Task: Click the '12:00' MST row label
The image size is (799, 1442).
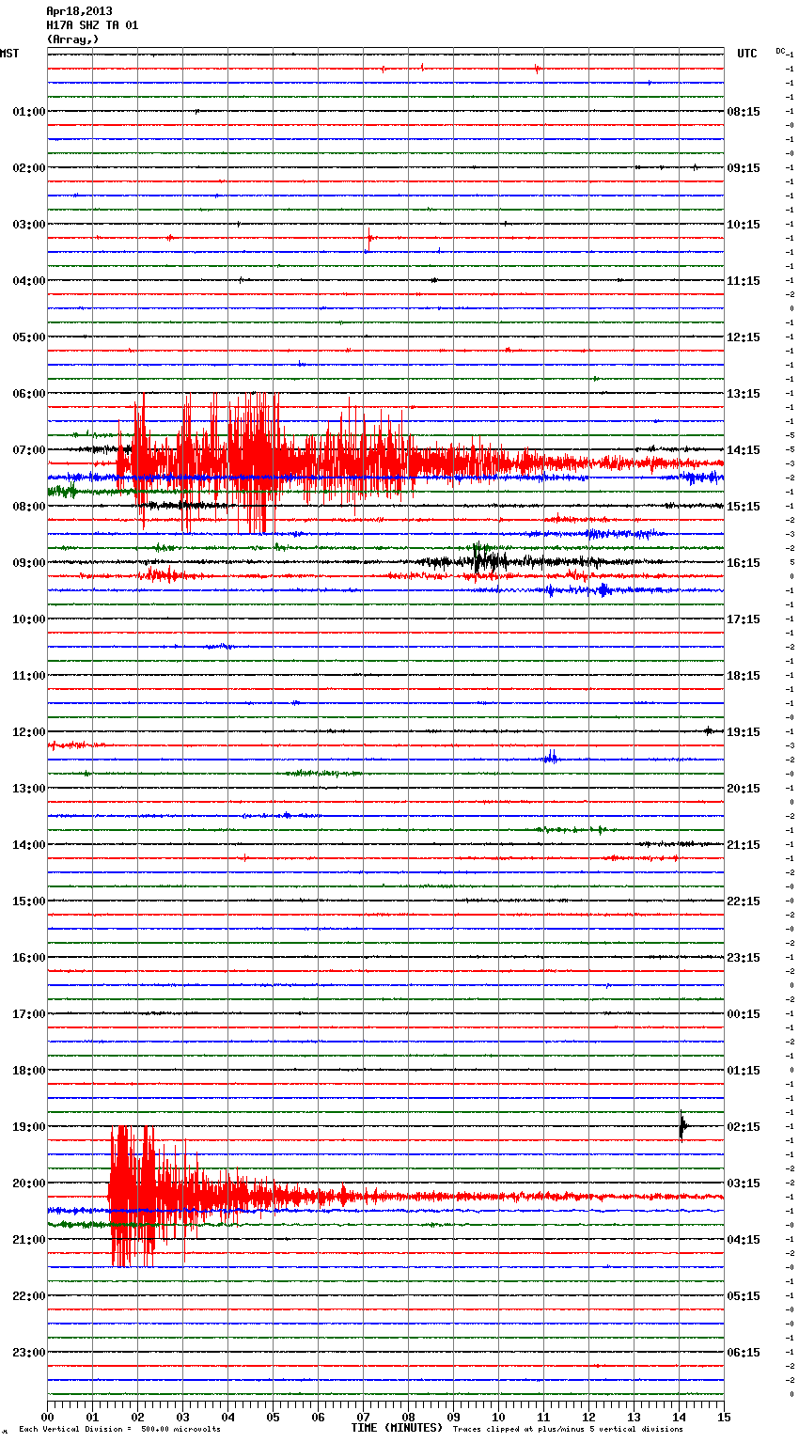Action: point(29,732)
